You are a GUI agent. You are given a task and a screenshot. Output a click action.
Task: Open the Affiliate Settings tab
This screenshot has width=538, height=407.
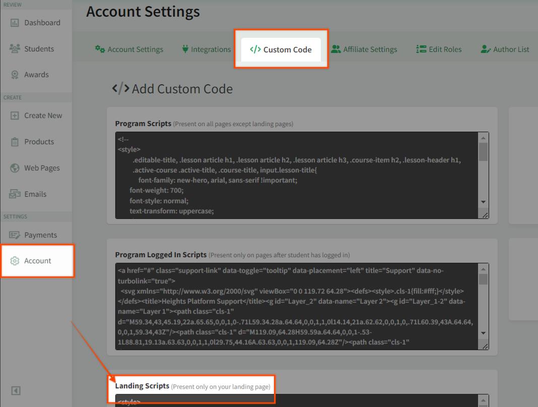(x=364, y=49)
